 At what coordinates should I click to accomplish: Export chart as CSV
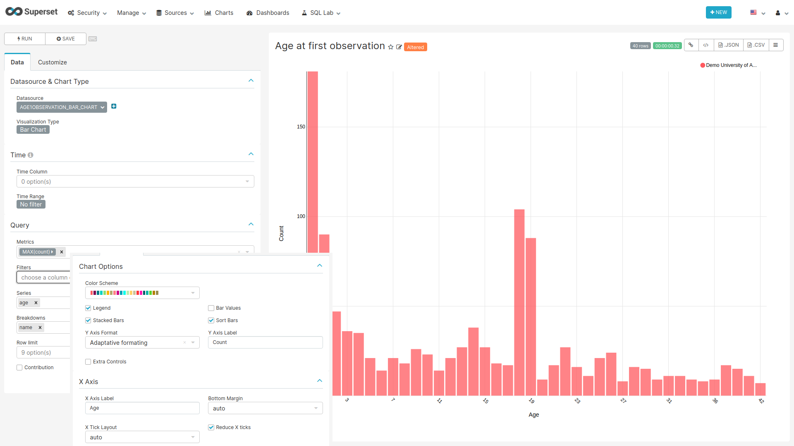[756, 45]
